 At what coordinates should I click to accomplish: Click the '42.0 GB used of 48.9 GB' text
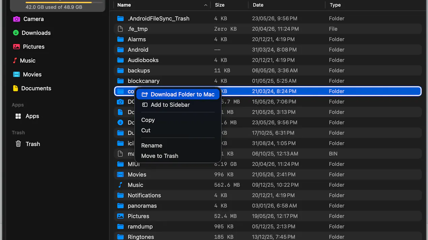54,7
